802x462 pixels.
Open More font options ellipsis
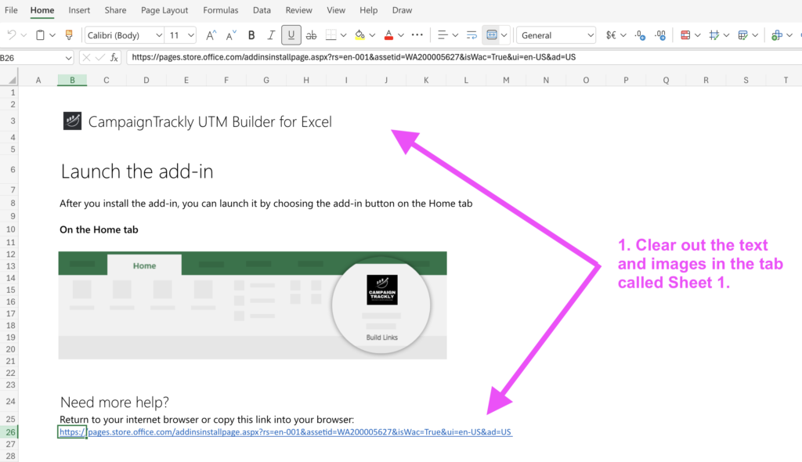417,34
